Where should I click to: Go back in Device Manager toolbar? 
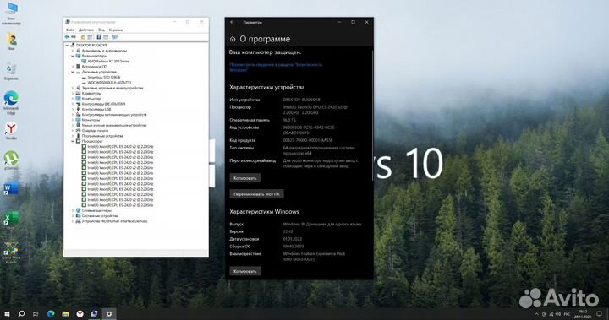(67, 37)
